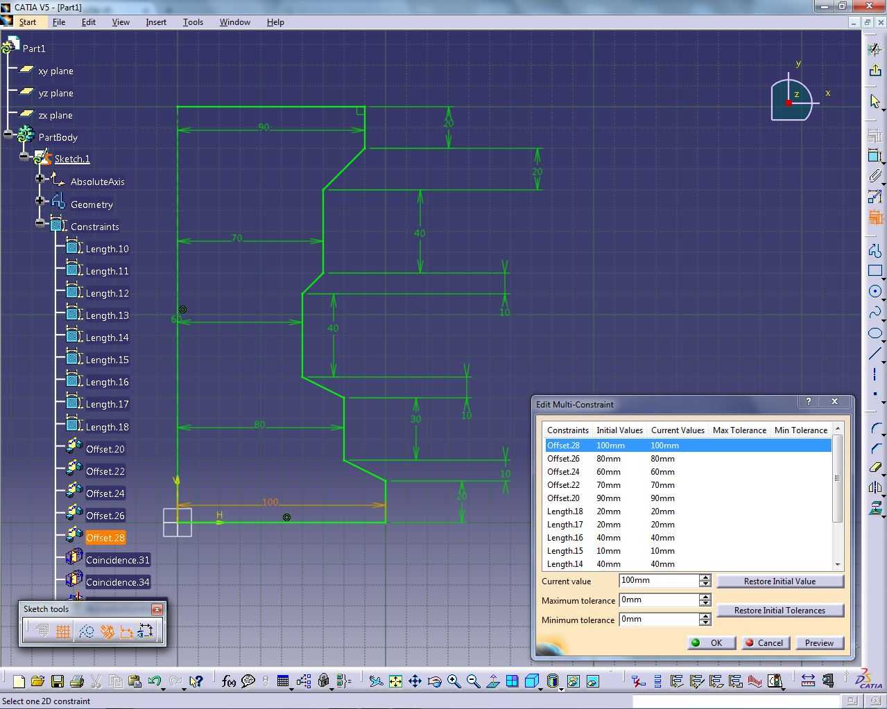Open the Tools menu
This screenshot has width=887, height=709.
193,22
